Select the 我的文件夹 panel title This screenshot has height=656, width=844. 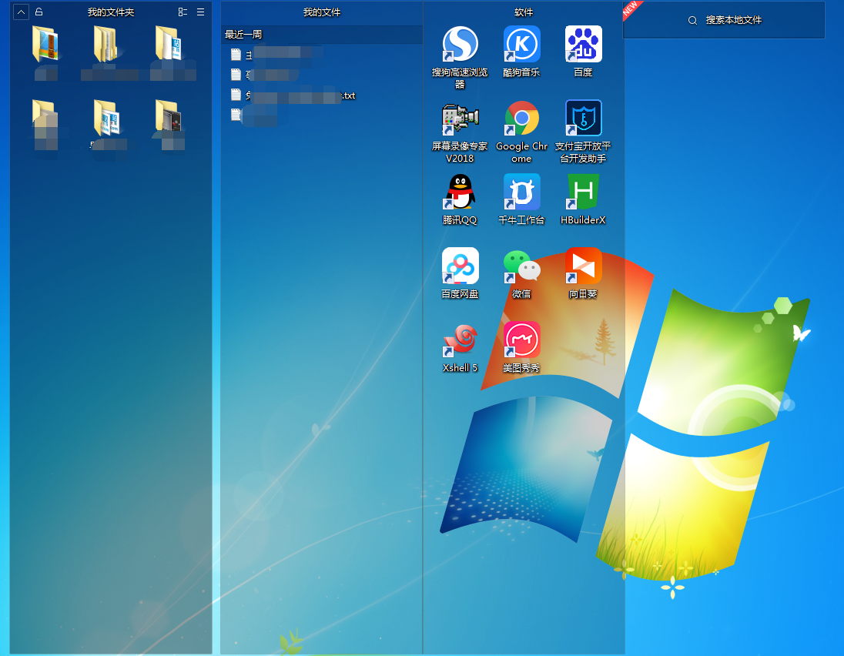[x=111, y=12]
